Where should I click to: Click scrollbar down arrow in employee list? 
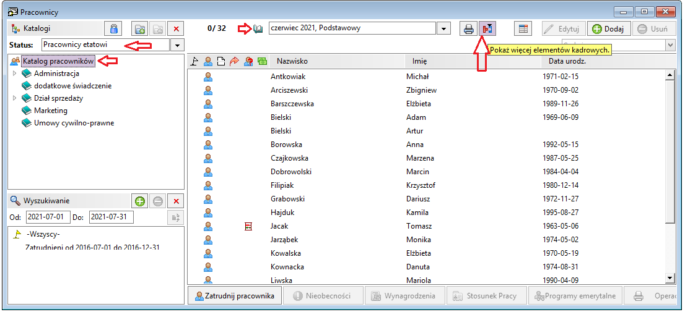670,278
